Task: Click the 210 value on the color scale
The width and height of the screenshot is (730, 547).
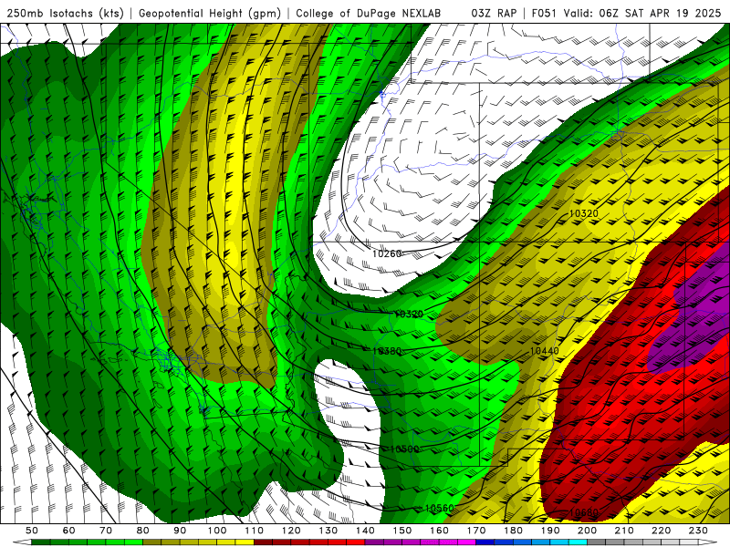Action: point(624,531)
